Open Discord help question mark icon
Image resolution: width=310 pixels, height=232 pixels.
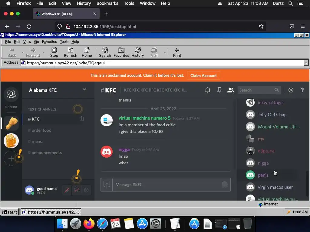(x=302, y=90)
